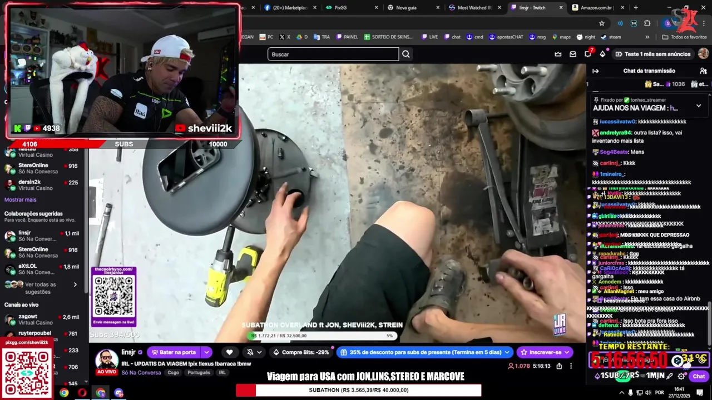Screen dimensions: 712x400
Task: Click the Português tag
Action: [199, 373]
